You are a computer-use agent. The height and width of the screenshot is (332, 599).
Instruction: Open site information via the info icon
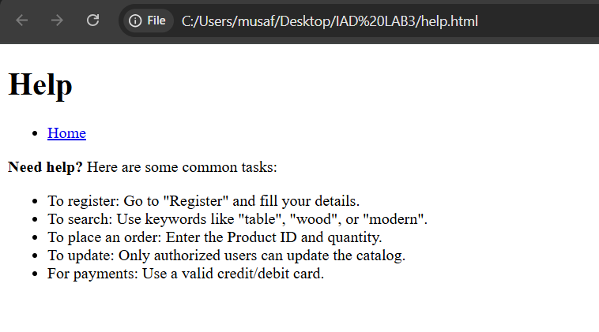[135, 21]
